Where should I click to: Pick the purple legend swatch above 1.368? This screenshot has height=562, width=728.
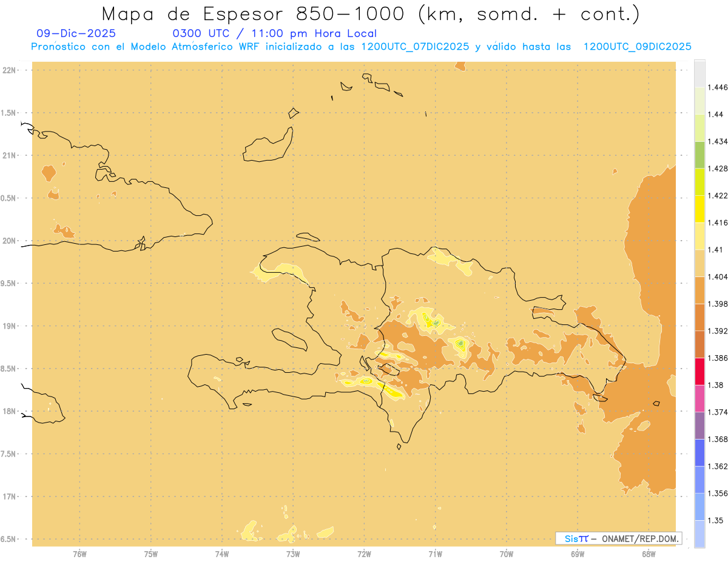[x=699, y=425]
